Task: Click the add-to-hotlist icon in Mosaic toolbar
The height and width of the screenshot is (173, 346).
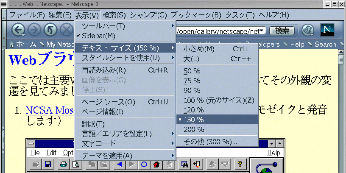Action: (197, 164)
